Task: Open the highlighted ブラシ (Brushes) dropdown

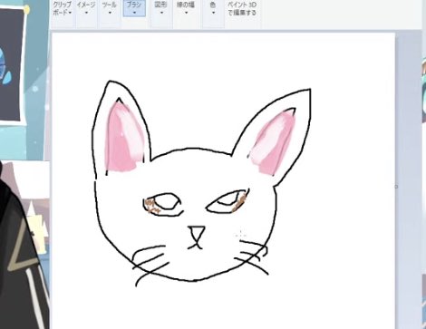Action: coord(134,8)
